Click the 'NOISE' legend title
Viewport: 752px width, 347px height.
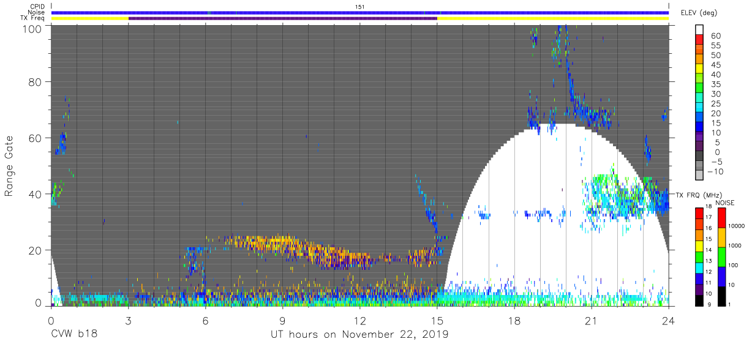pyautogui.click(x=726, y=203)
